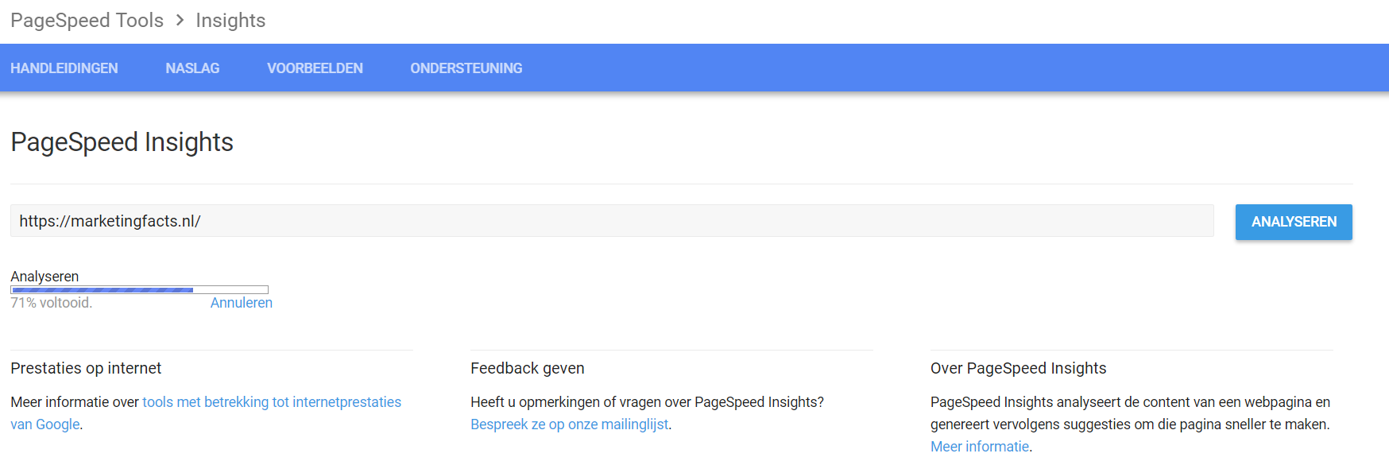Click the PageSpeed Tools breadcrumb
Viewport: 1389px width, 465px height.
click(87, 21)
